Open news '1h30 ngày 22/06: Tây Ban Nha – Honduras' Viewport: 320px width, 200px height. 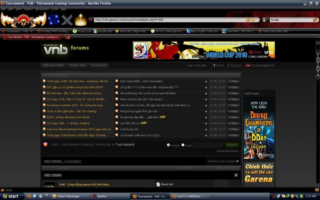point(78,81)
